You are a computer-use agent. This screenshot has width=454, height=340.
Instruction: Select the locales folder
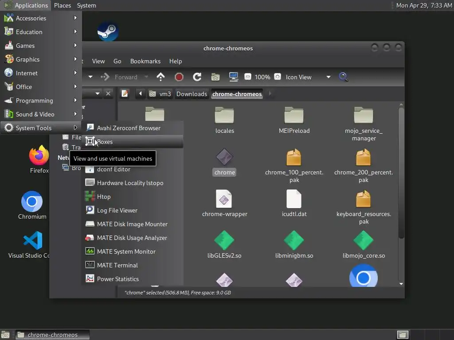225,120
